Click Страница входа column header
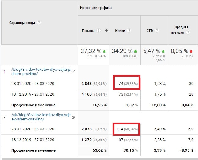The image size is (198, 160). (22, 23)
